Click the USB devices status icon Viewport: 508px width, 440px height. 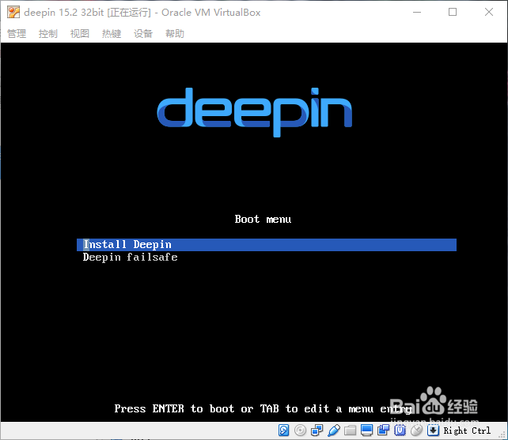334,431
